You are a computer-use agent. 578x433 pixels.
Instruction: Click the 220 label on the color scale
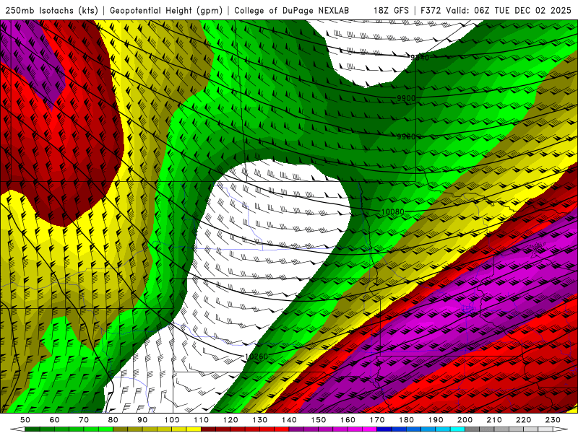click(x=524, y=420)
